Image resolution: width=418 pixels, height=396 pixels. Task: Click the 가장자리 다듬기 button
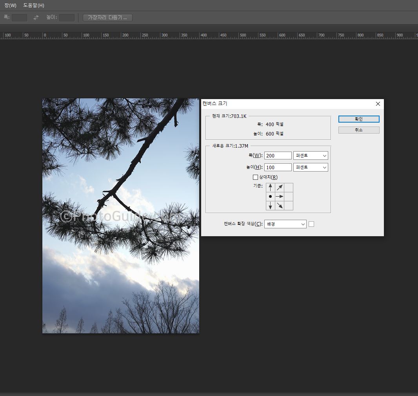107,18
